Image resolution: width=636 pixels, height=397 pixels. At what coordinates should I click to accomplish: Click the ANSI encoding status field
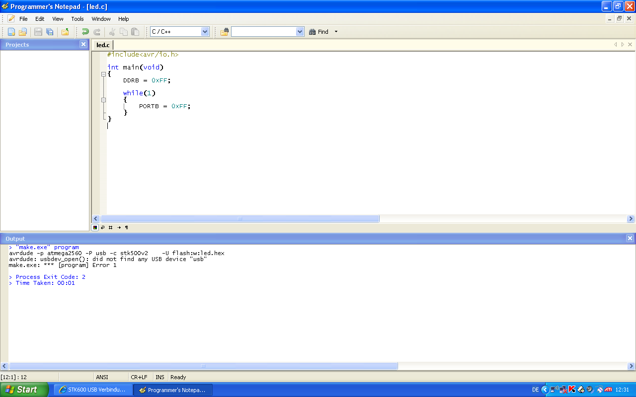point(102,377)
